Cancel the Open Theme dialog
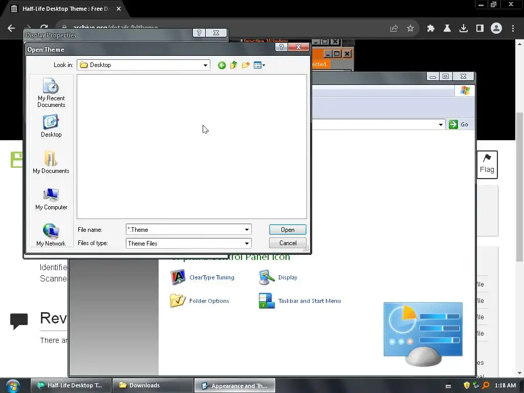Image resolution: width=524 pixels, height=393 pixels. tap(288, 243)
